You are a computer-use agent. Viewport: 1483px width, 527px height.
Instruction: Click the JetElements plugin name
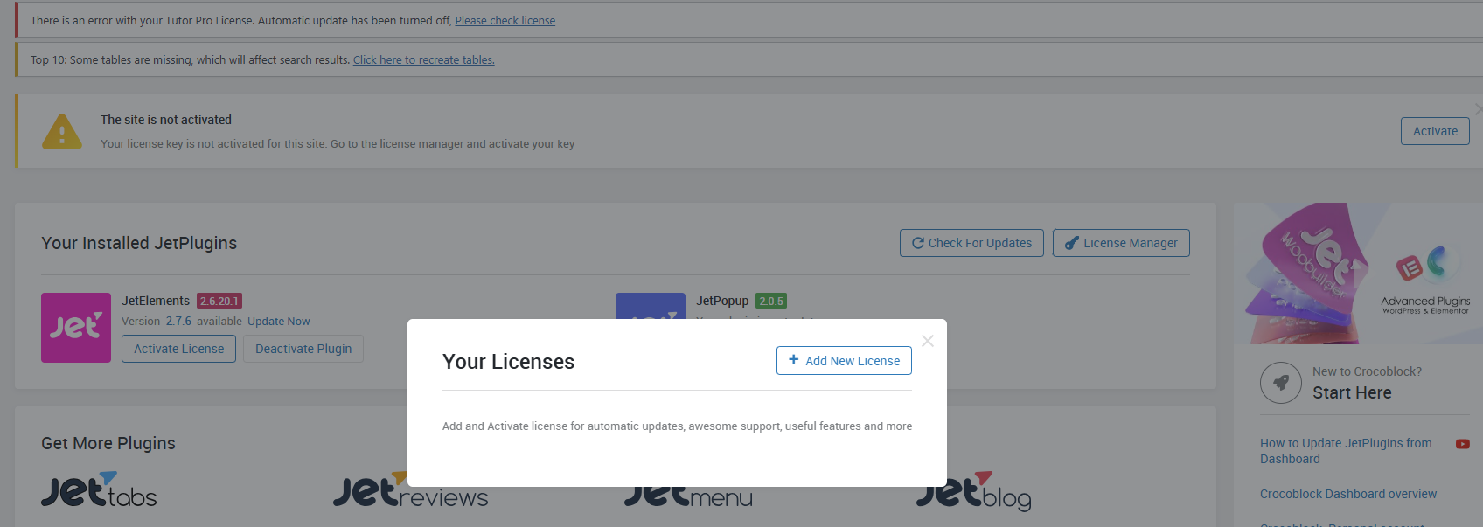point(156,301)
